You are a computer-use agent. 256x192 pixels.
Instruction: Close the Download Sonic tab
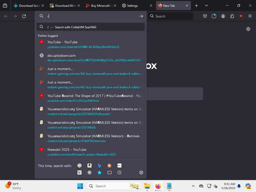[43, 5]
